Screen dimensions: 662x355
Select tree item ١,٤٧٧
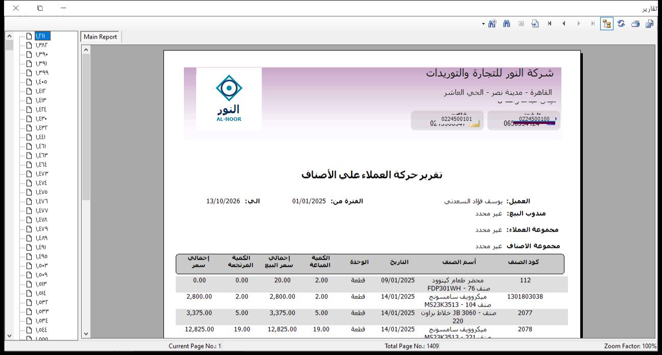(41, 211)
